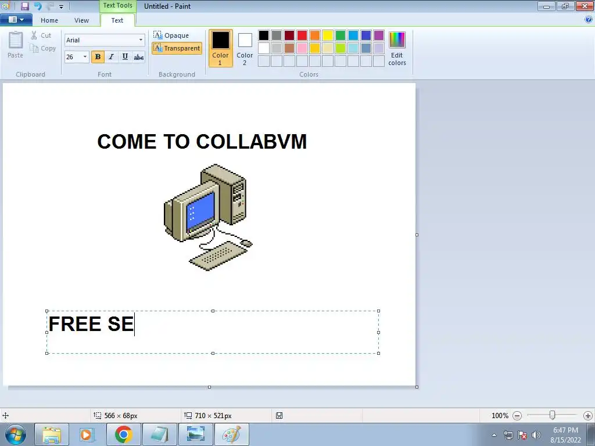The height and width of the screenshot is (446, 595).
Task: Toggle Italic formatting
Action: [111, 57]
